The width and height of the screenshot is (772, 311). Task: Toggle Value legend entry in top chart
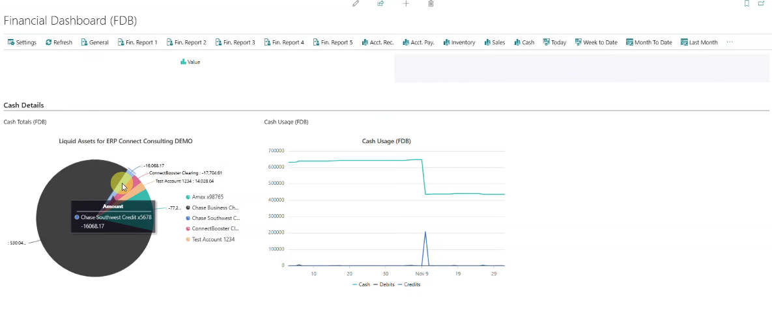tap(190, 62)
